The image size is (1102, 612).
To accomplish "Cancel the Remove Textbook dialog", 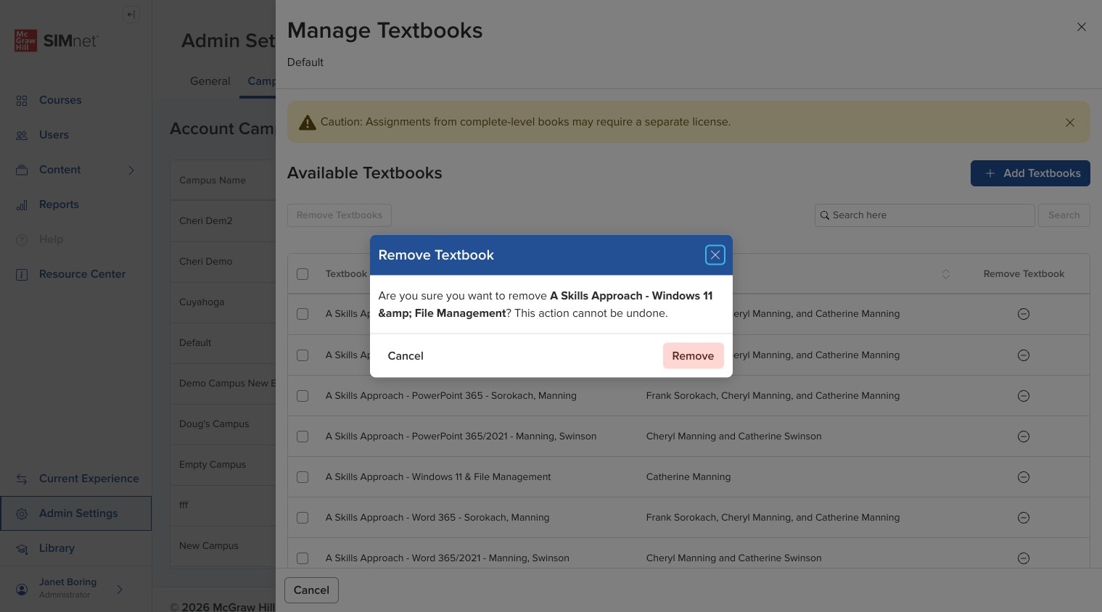I will [x=406, y=356].
